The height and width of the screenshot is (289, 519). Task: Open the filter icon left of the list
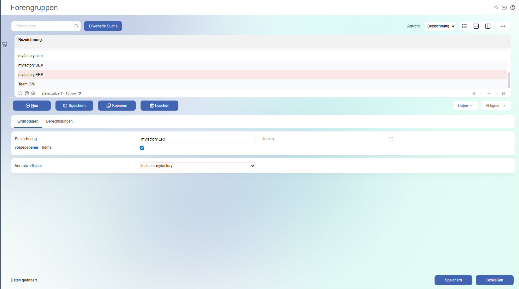tap(4, 45)
